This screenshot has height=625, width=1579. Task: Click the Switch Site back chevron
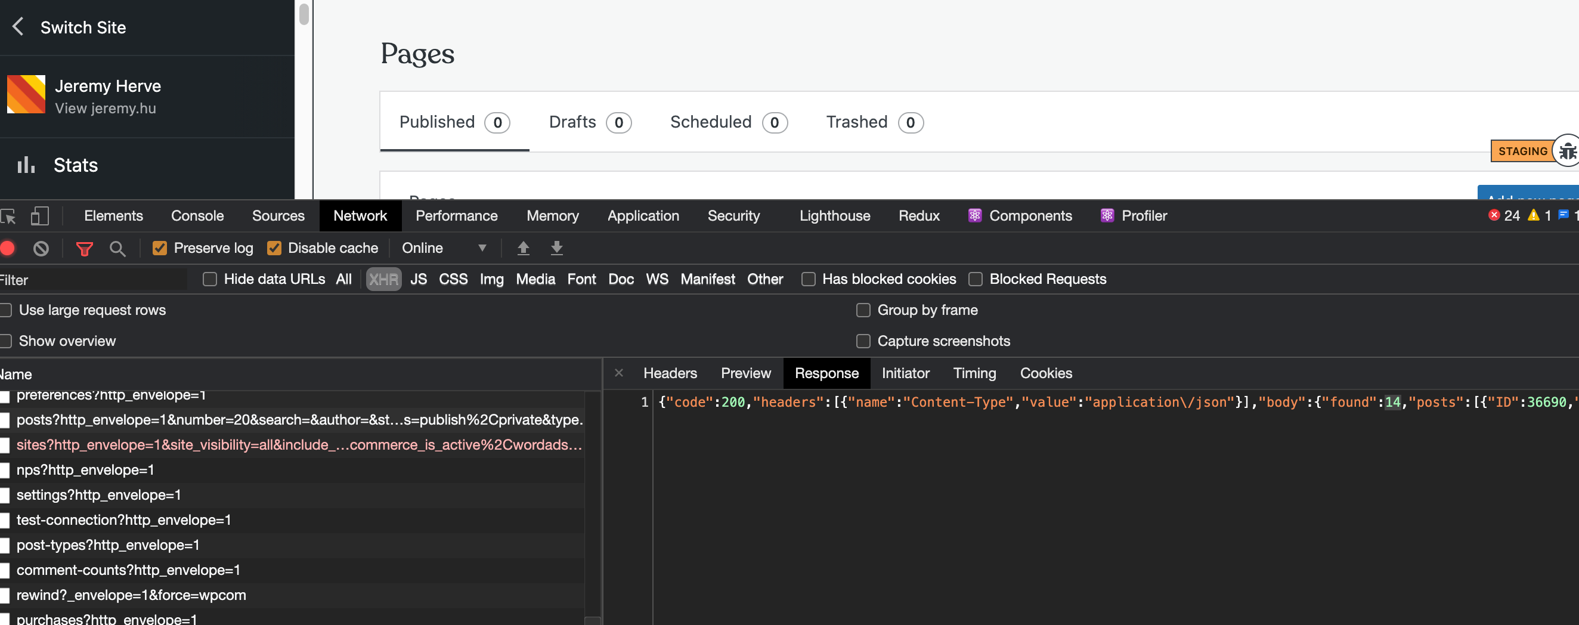pos(18,26)
